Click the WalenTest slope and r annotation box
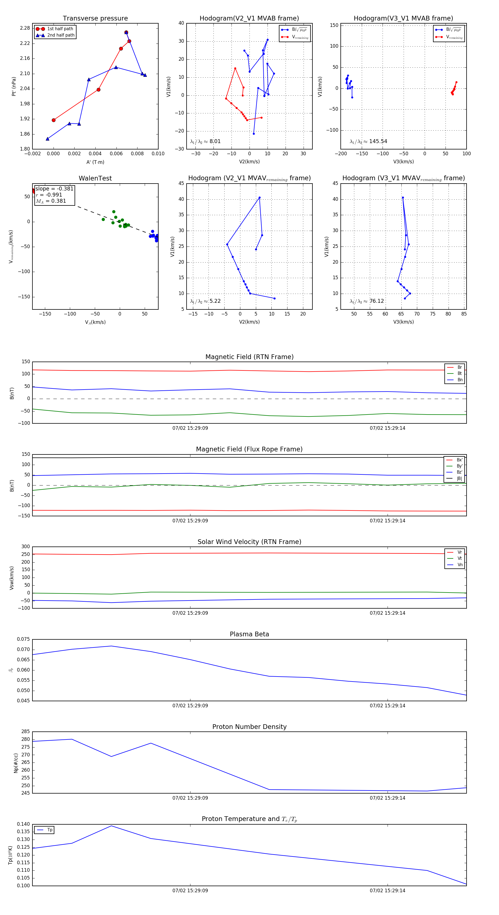499x915 pixels. [55, 195]
